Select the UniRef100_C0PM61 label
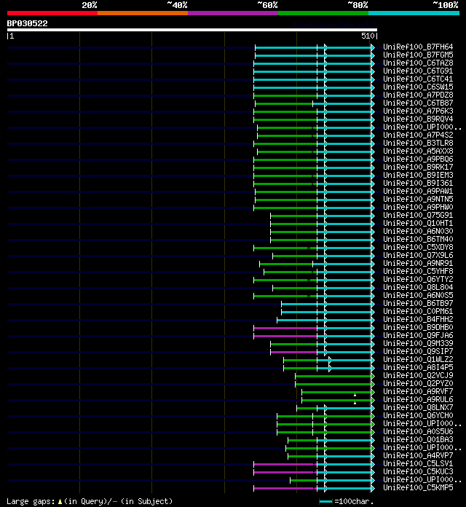466x507 pixels. click(418, 311)
